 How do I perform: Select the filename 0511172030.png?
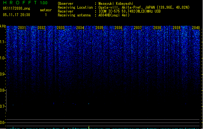pos(16,8)
